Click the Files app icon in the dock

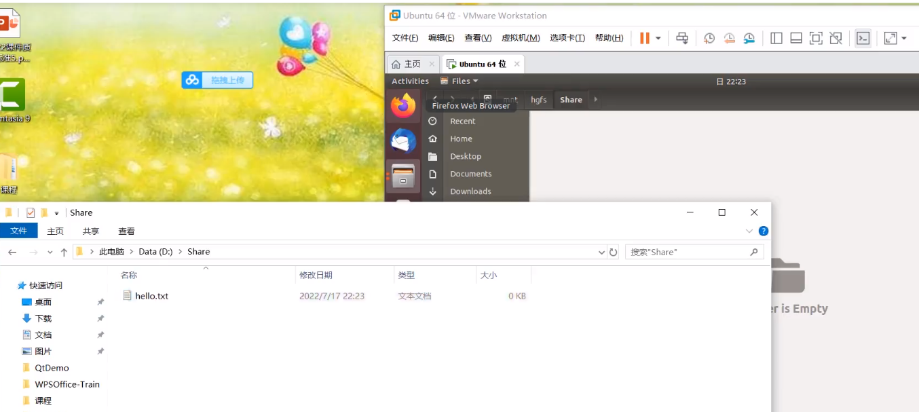tap(404, 175)
